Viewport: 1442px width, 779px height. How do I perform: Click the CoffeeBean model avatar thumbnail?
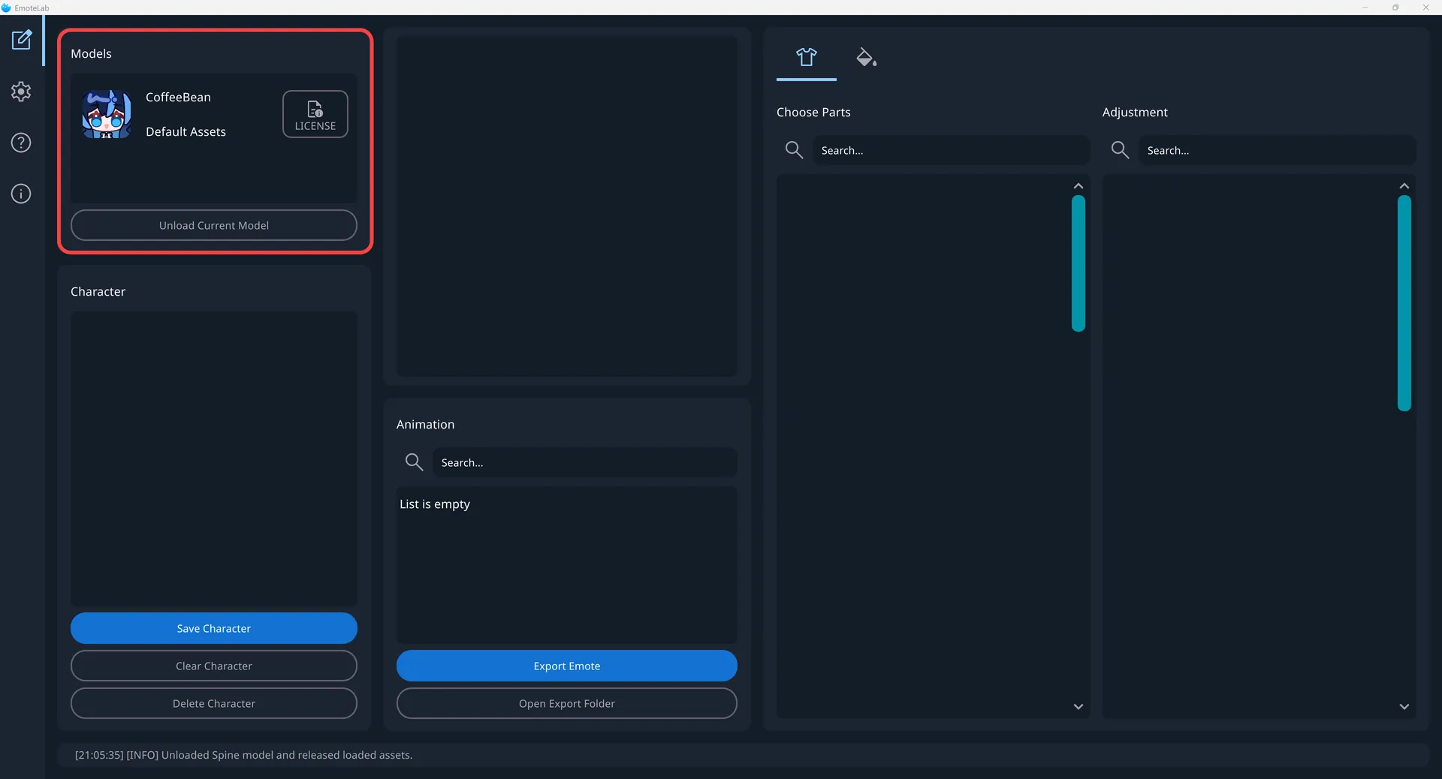[107, 114]
